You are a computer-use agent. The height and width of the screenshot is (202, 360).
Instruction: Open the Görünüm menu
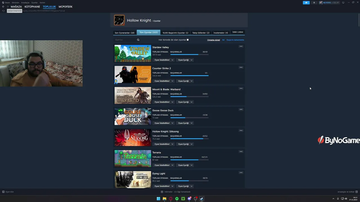15,3
